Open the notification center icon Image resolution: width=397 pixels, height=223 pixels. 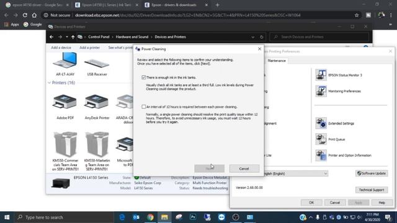point(388,217)
